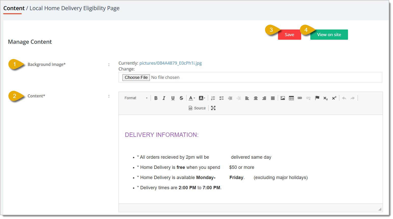Apply subscript formatting
Image resolution: width=393 pixels, height=219 pixels.
point(326,98)
